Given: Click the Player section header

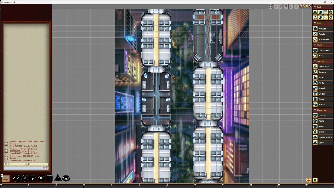Looking at the screenshot, I should coord(323,45).
